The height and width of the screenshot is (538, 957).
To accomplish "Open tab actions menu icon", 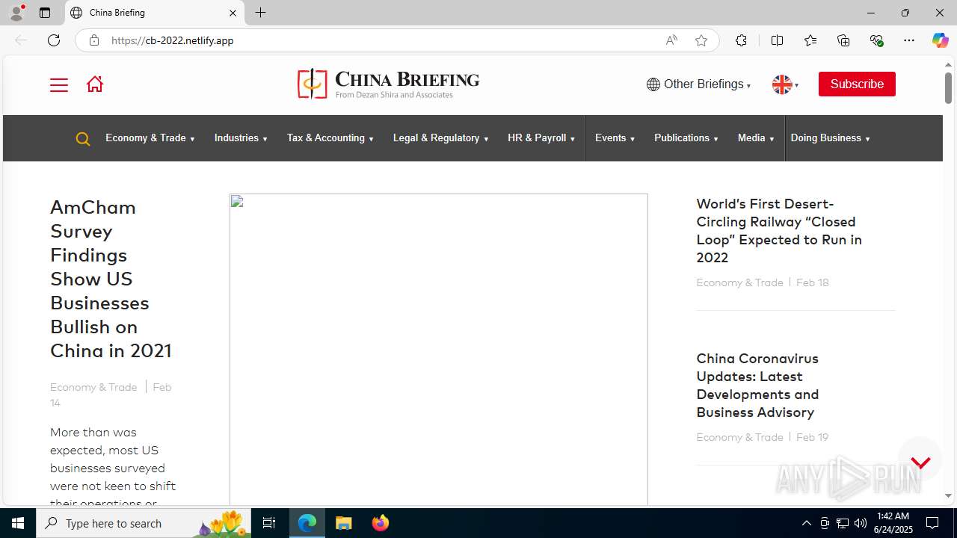I will point(45,13).
